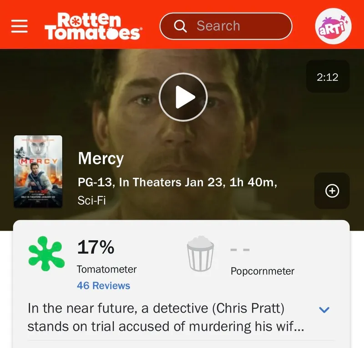Open the 46 Reviews link
The image size is (364, 348).
click(104, 286)
